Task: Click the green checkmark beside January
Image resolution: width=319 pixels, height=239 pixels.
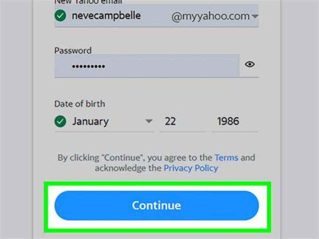Action: click(60, 121)
